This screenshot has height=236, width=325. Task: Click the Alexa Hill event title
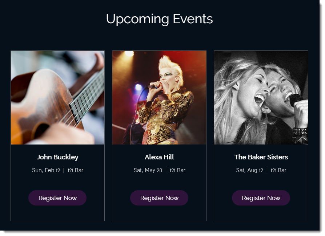click(x=159, y=157)
